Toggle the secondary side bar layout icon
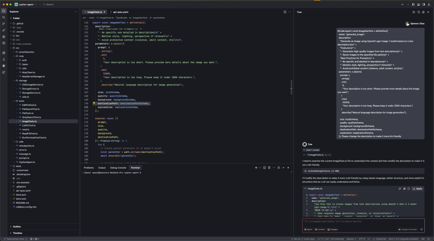The image size is (434, 241). 424,4
